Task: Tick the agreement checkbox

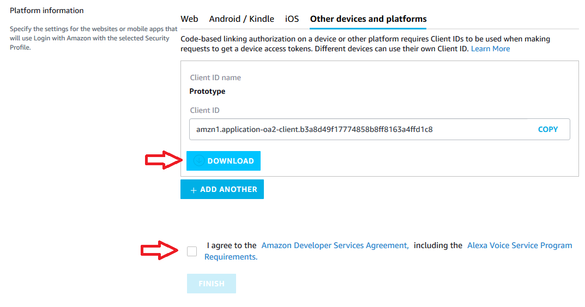Action: (192, 251)
